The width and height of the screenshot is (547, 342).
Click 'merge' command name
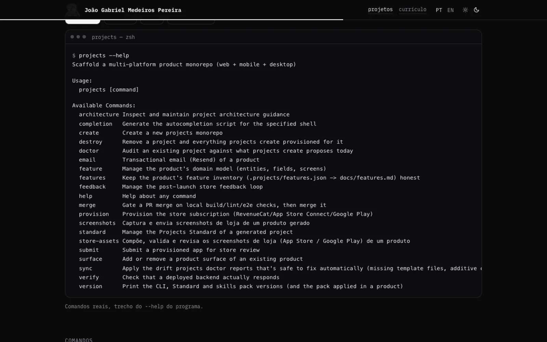pyautogui.click(x=87, y=205)
